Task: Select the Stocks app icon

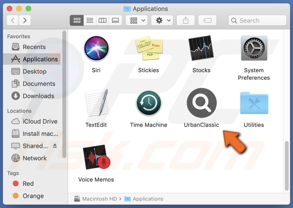Action: pos(201,48)
